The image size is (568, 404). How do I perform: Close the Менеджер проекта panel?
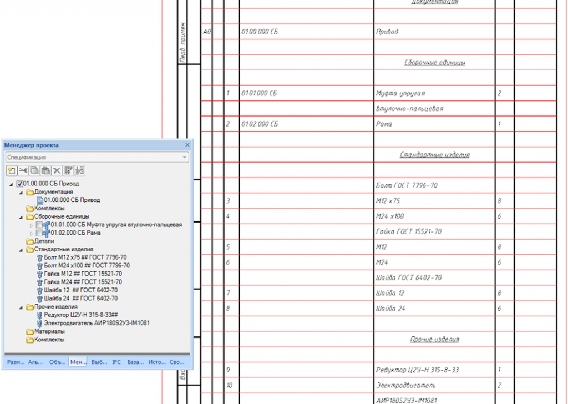(x=187, y=145)
